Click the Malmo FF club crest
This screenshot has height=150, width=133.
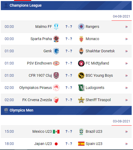coord(56,27)
